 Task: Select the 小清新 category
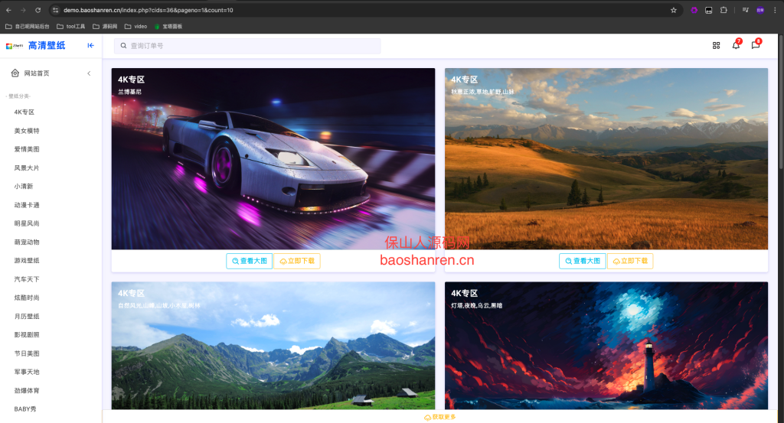24,187
